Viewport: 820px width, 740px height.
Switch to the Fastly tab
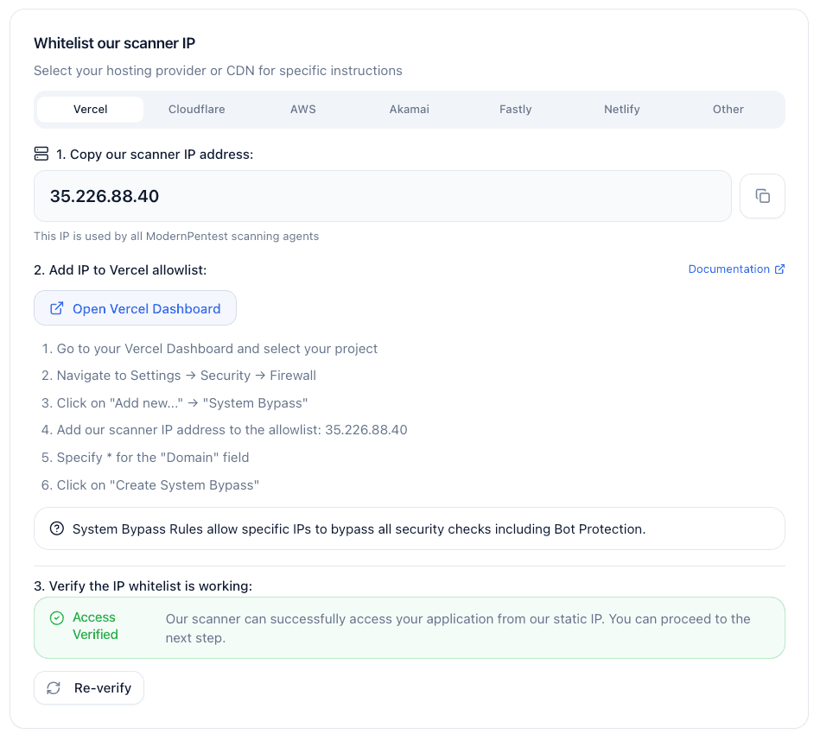click(x=515, y=109)
